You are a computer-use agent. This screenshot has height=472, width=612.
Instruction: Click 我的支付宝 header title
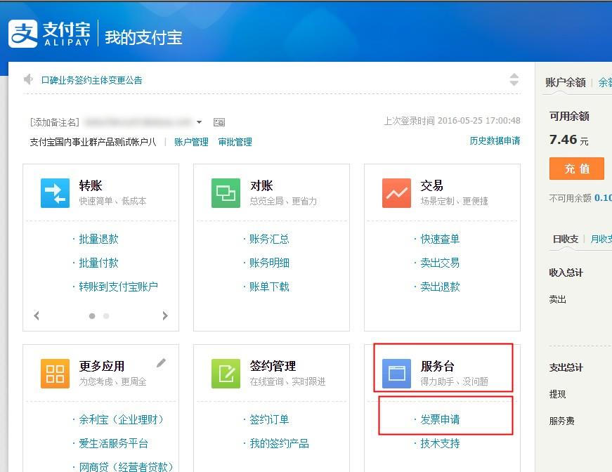[143, 37]
